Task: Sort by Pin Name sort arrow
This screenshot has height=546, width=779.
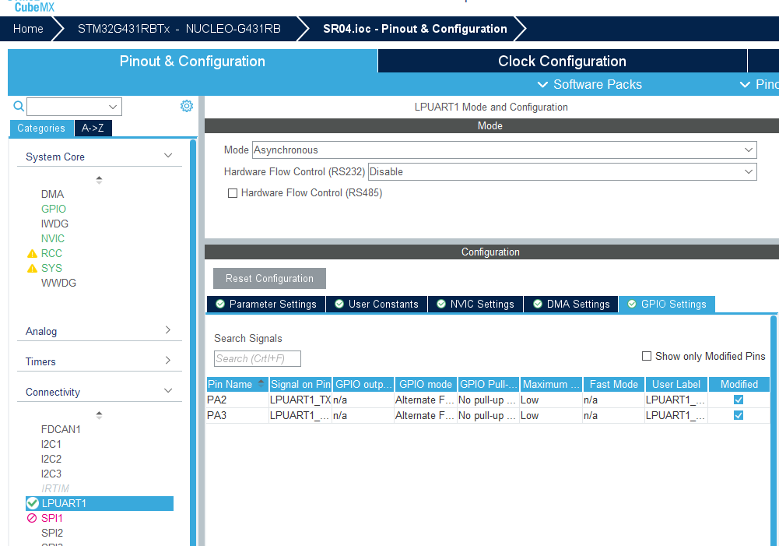Action: (x=261, y=383)
